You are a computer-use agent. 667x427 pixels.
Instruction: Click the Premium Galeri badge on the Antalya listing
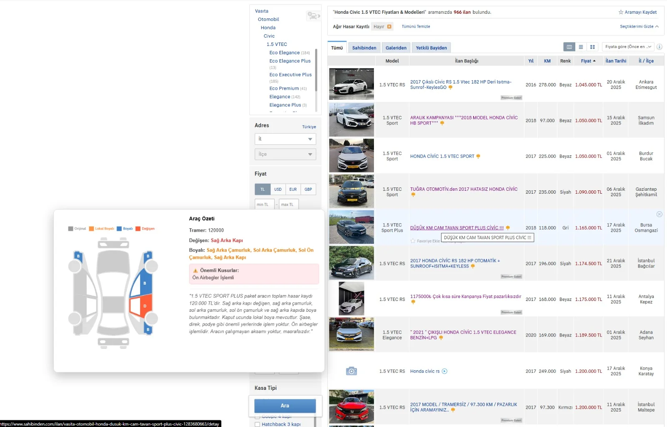coord(512,312)
